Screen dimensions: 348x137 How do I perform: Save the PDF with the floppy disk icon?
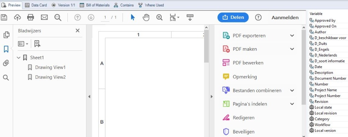[4, 17]
